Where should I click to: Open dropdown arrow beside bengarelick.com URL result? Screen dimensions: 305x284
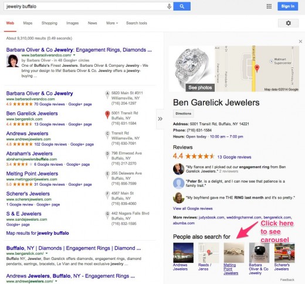[x=46, y=254]
